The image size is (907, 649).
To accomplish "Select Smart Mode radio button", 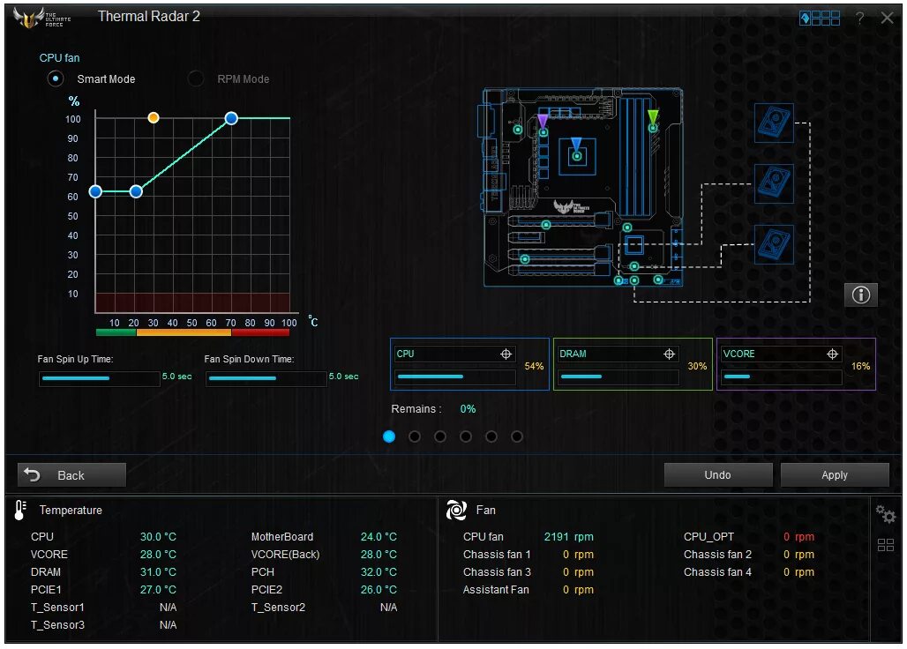I will coord(56,78).
